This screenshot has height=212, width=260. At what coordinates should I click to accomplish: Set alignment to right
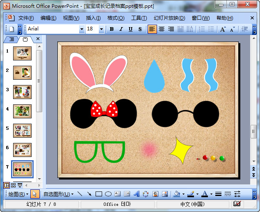171,29
